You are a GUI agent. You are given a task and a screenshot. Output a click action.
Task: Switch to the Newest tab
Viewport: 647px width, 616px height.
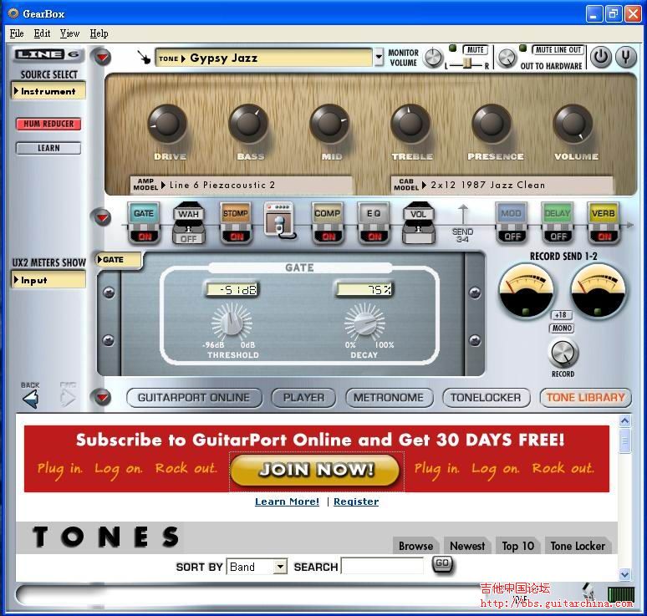[x=467, y=546]
